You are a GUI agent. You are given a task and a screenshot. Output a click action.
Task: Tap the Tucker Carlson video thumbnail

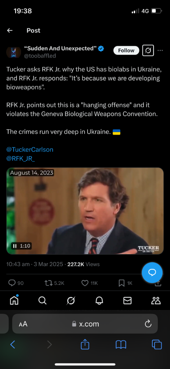(85, 211)
